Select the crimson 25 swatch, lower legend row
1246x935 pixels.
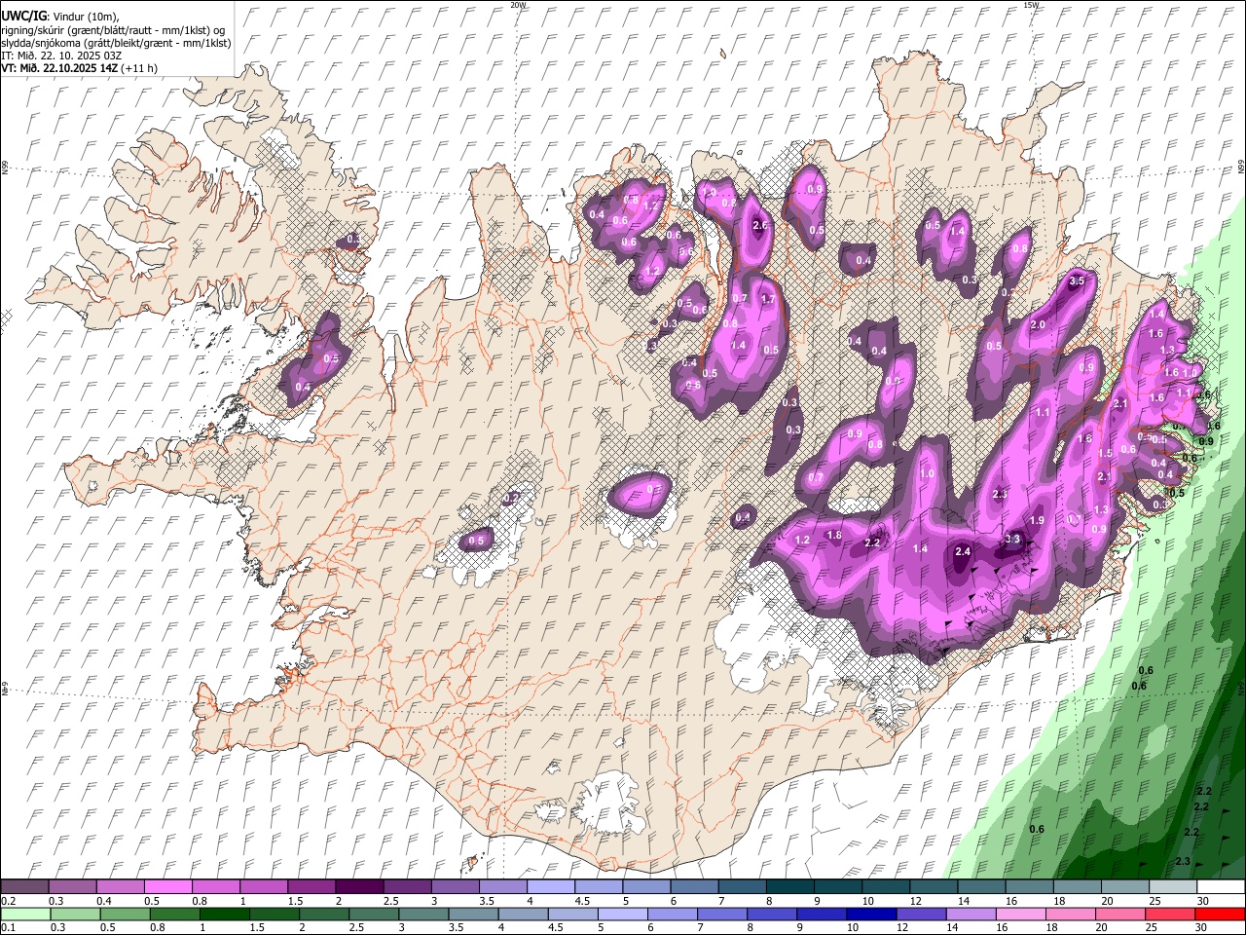click(1170, 914)
